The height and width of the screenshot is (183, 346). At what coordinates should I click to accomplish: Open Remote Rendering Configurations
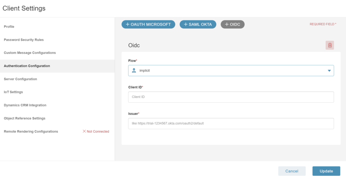(x=31, y=131)
